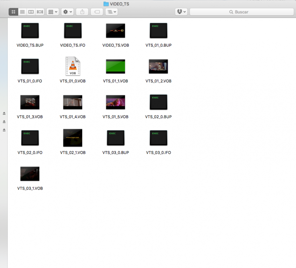Select the VTS_02_1.VOB video thumbnail
This screenshot has height=268, width=296.
point(73,138)
